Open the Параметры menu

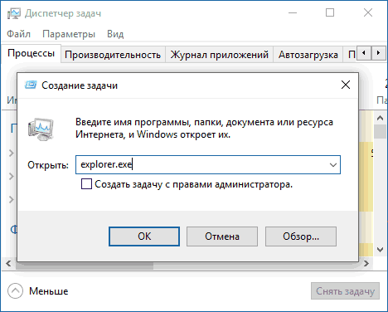69,34
